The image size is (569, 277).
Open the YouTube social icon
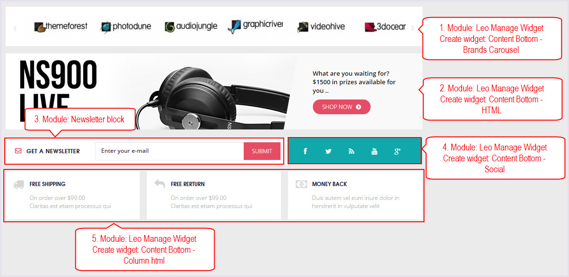tap(374, 151)
